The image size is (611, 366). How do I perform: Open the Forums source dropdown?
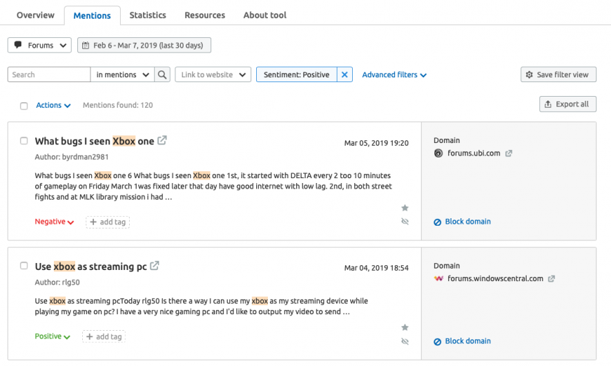pyautogui.click(x=40, y=46)
